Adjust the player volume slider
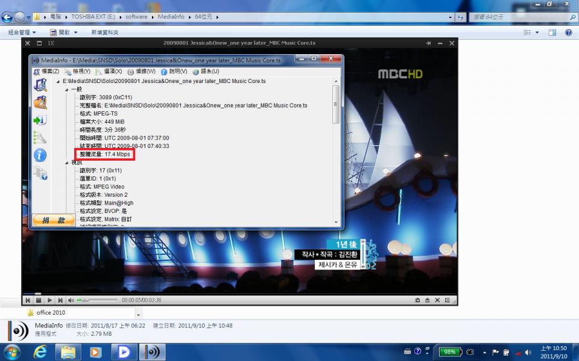This screenshot has height=361, width=579. coord(98,300)
